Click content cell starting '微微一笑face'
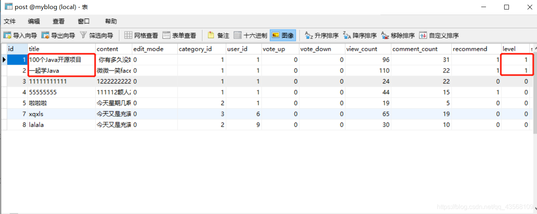 pyautogui.click(x=113, y=71)
